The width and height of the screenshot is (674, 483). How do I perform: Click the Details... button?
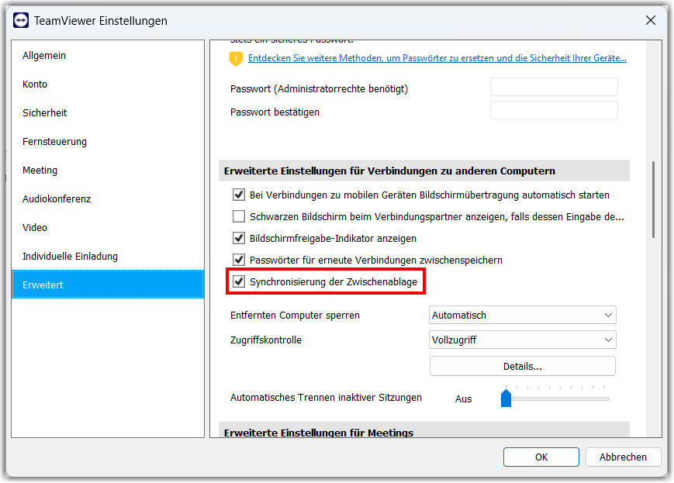(522, 366)
